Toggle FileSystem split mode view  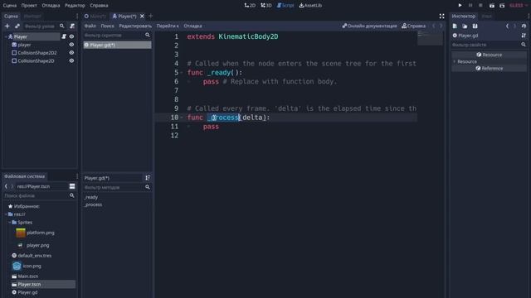point(72,186)
